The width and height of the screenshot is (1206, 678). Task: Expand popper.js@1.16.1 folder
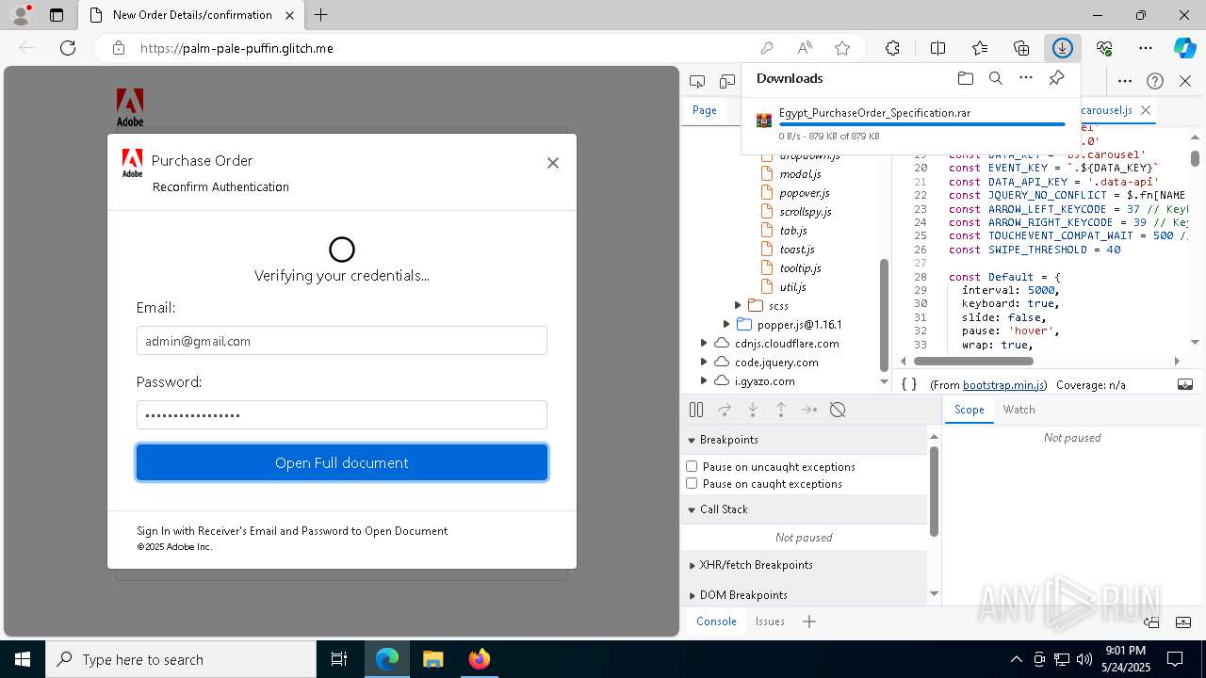click(726, 324)
